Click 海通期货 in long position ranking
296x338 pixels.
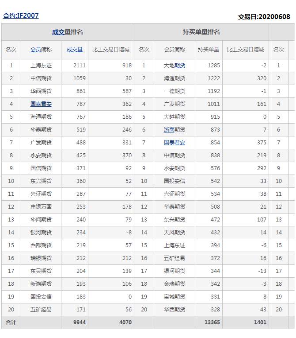175,78
